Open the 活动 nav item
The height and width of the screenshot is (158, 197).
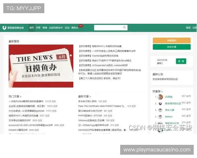point(67,28)
